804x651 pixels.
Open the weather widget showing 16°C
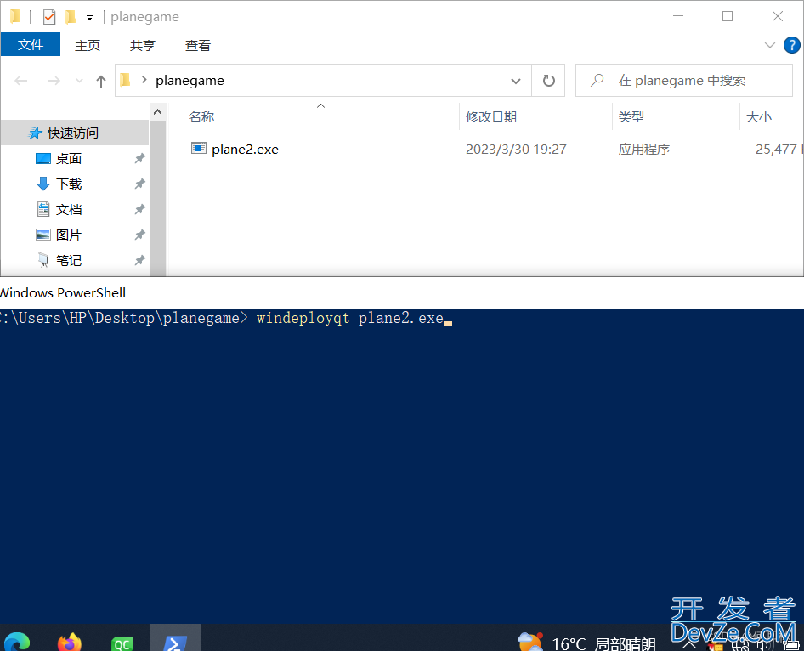586,643
